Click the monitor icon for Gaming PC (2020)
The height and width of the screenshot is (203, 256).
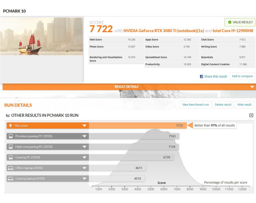point(11,157)
